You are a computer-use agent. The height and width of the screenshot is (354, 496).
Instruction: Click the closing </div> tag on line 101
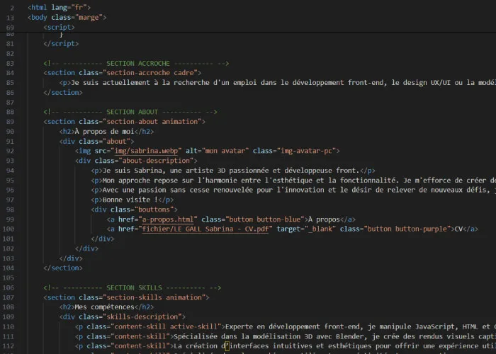tap(103, 239)
